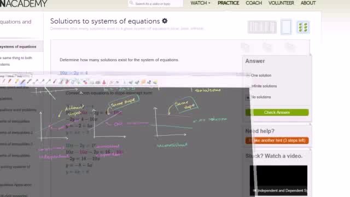This screenshot has width=350, height=197.
Task: Click the 'Solutions to systems of equations' heading
Action: (105, 21)
